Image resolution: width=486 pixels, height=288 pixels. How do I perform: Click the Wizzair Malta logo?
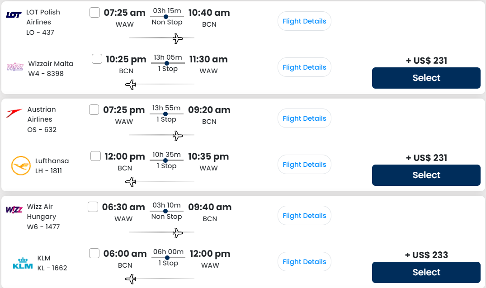(15, 67)
